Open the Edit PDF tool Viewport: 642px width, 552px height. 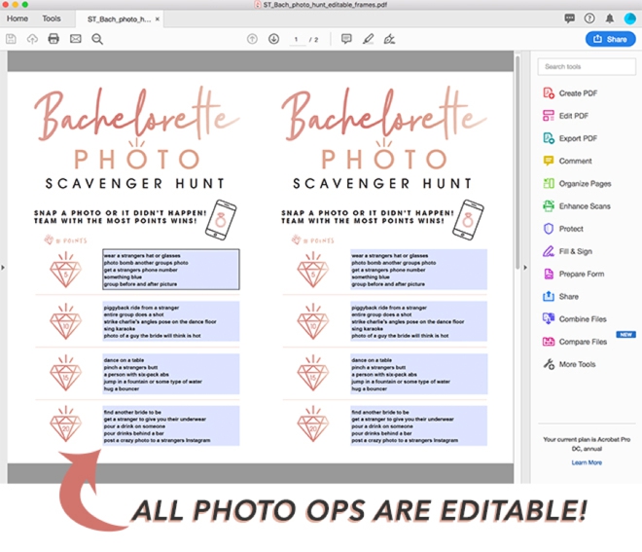(x=566, y=116)
